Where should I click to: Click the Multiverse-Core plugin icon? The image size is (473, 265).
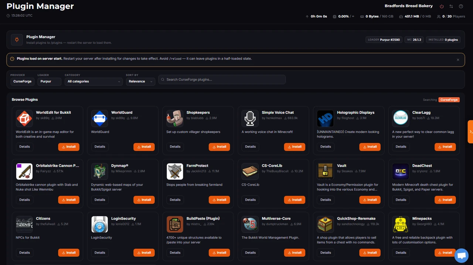click(250, 224)
